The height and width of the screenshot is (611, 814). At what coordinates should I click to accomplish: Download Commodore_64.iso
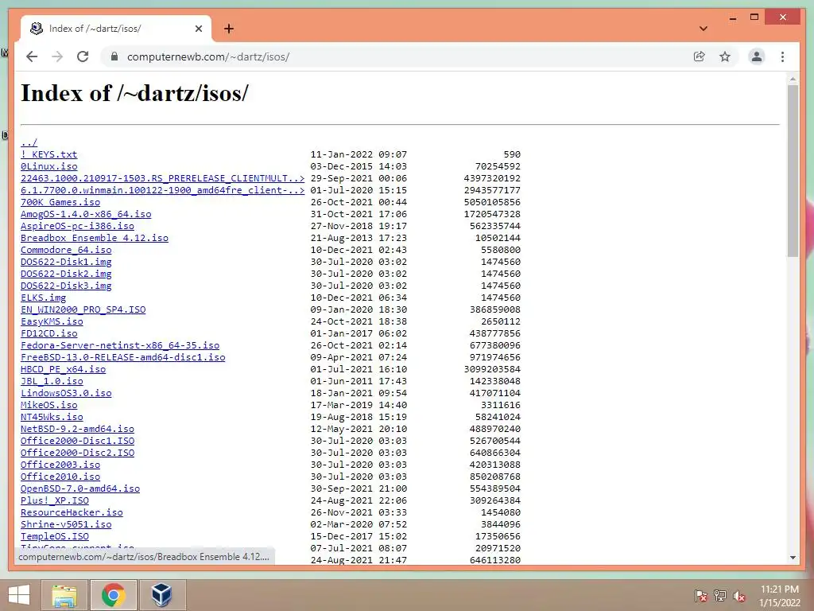point(66,250)
